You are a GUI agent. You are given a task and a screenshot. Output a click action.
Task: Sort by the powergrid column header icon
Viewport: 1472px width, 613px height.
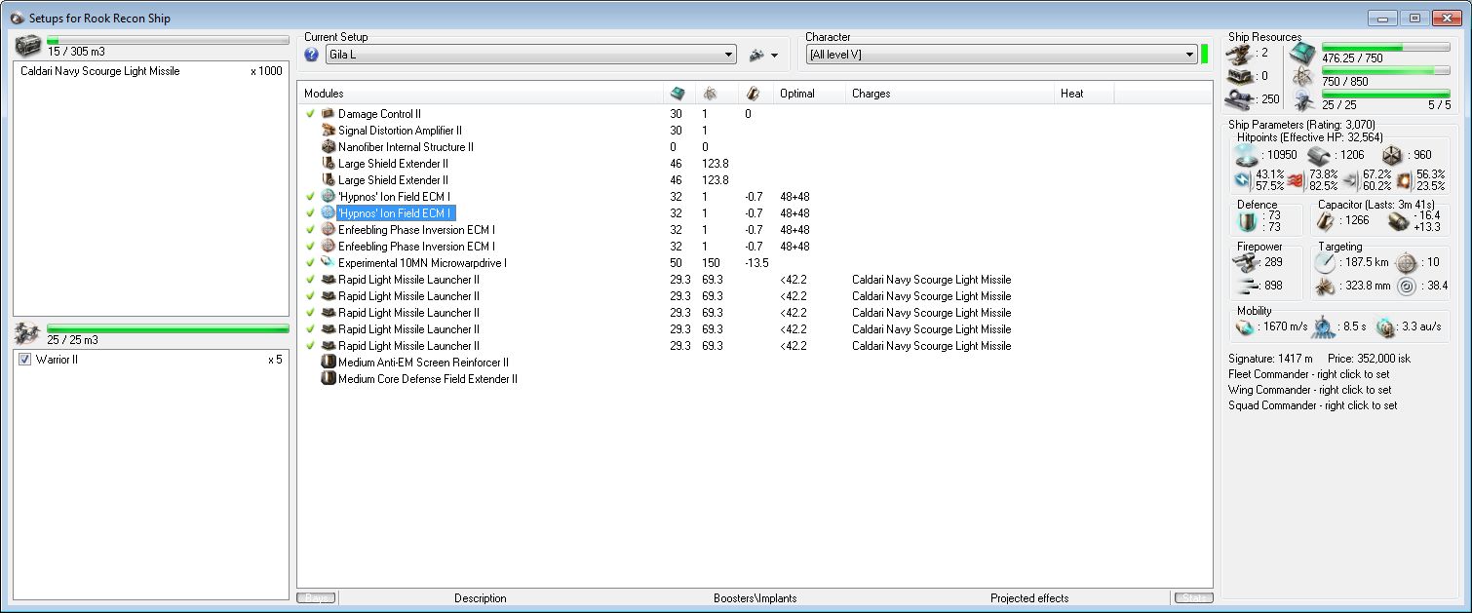coord(710,94)
